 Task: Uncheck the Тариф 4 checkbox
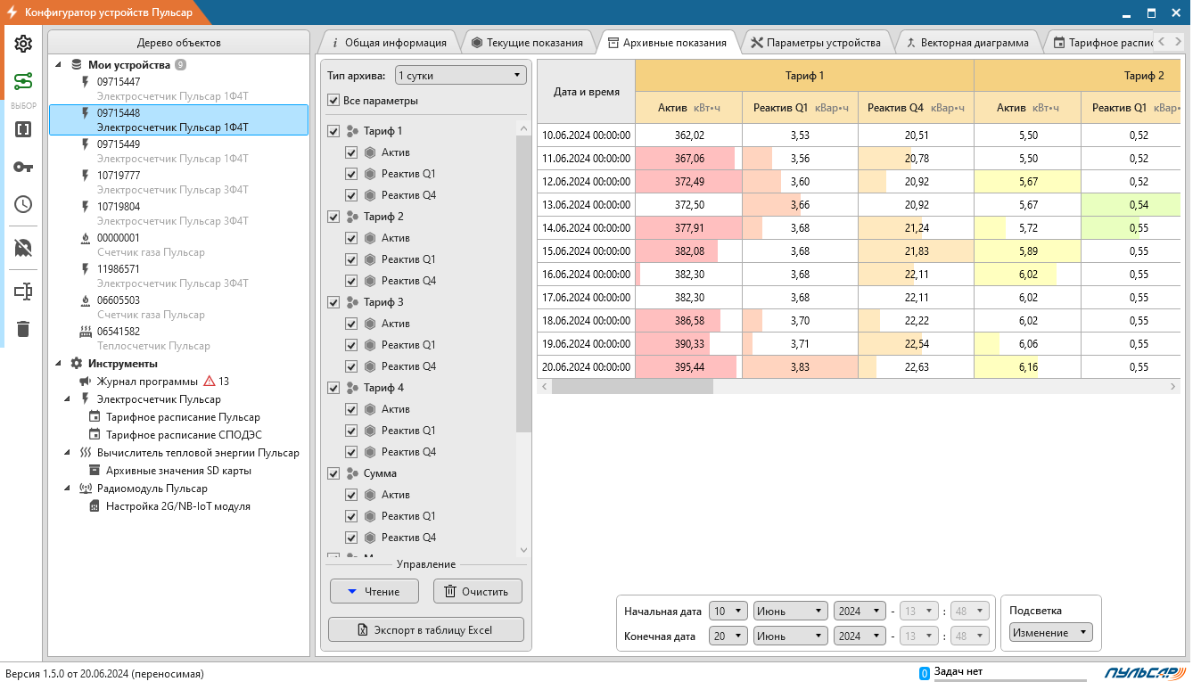(333, 388)
